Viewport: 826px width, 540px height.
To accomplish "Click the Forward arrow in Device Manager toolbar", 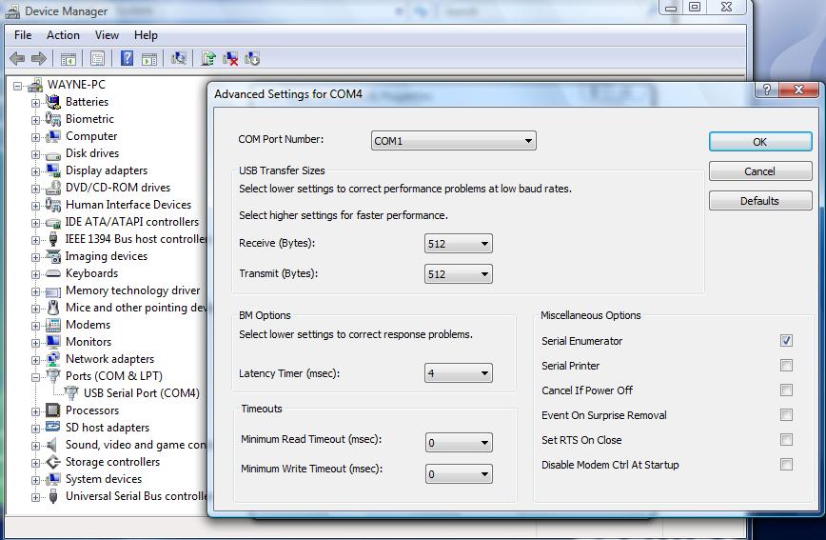I will click(38, 58).
